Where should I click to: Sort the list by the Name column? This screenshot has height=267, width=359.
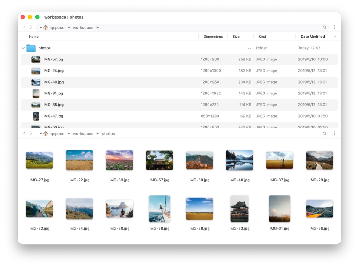(34, 37)
